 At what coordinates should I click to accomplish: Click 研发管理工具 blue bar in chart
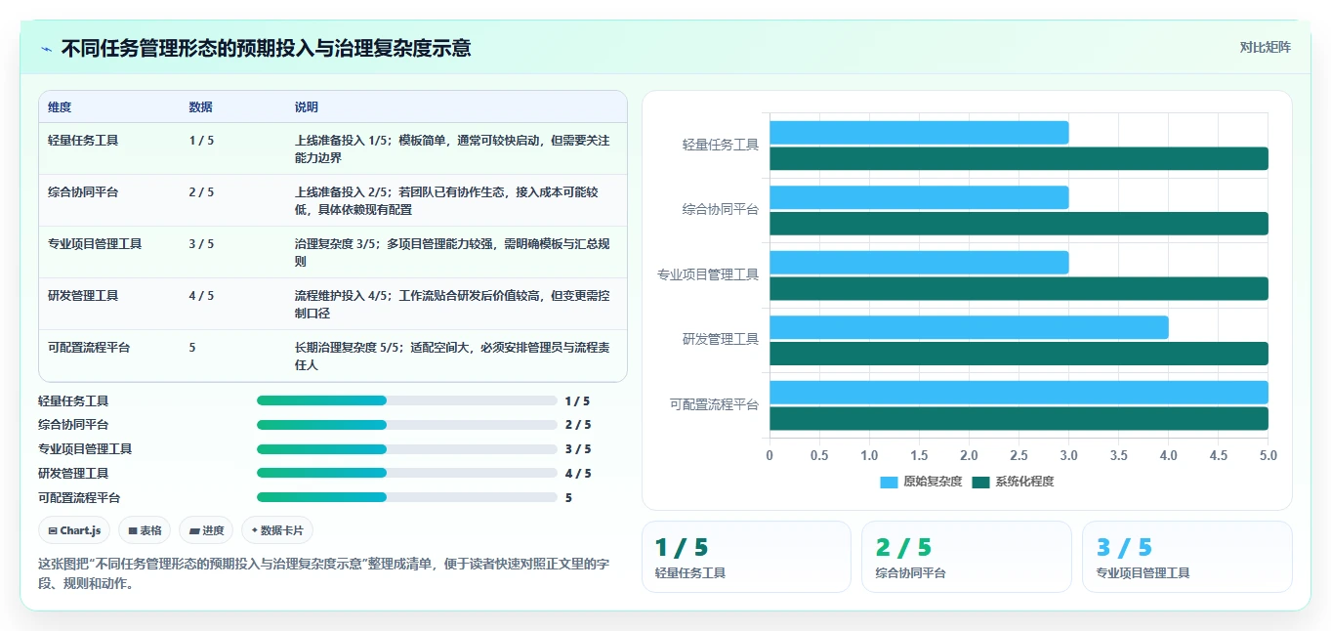pos(969,327)
